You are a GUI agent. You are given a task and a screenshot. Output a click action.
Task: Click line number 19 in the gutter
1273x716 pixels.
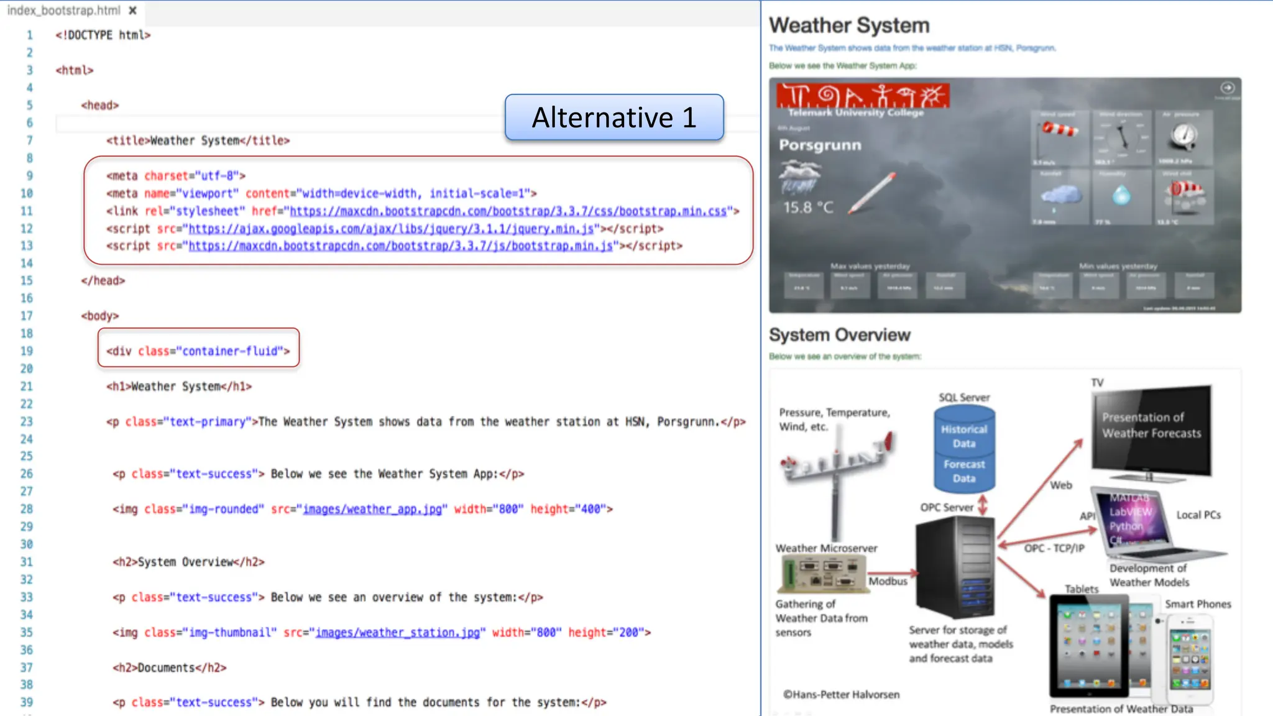coord(26,351)
